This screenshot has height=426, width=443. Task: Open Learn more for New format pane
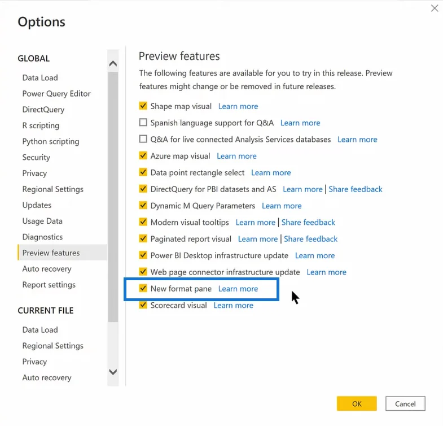point(238,289)
